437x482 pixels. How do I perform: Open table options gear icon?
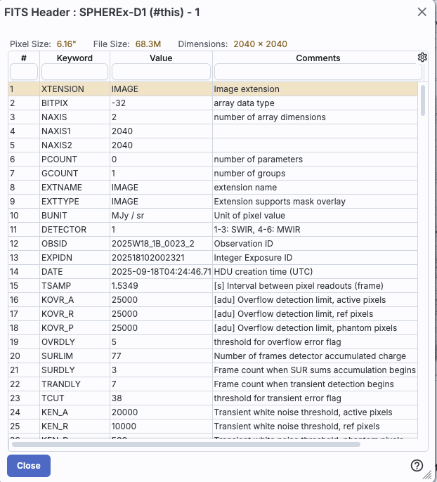(x=422, y=57)
